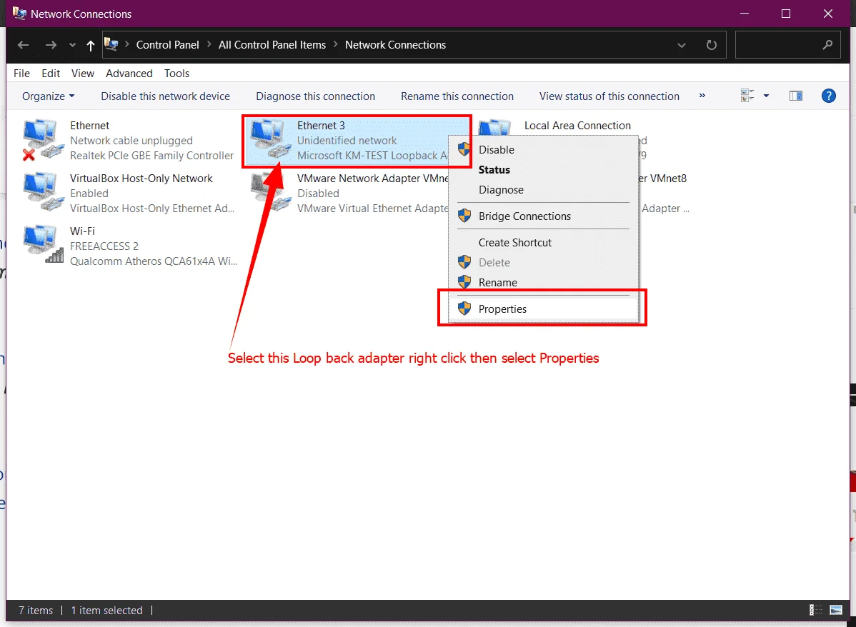
Task: Select the Ethernet 3 loopback adapter
Action: [357, 141]
